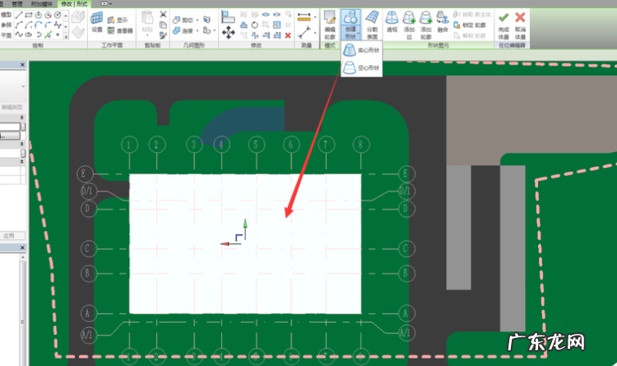
Task: Click the 设置 work plane Set tool
Action: coord(97,22)
